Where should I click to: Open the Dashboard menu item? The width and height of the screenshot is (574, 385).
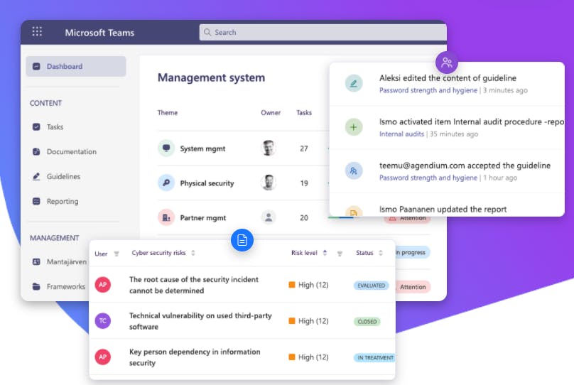click(x=76, y=66)
